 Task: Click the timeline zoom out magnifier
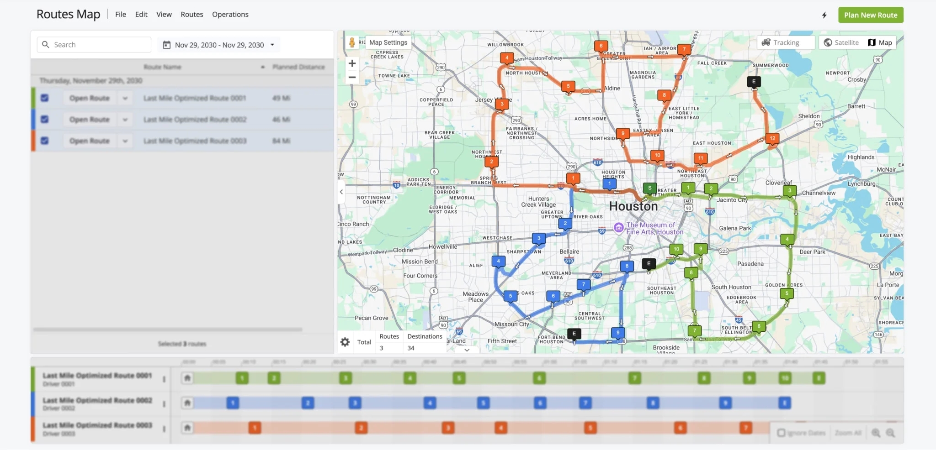[x=890, y=433]
